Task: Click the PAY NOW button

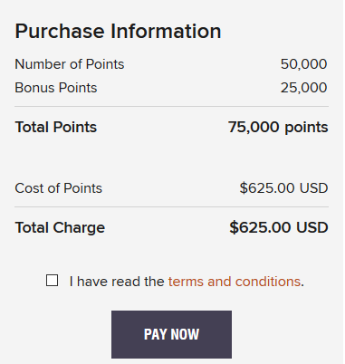Action: pos(171,334)
